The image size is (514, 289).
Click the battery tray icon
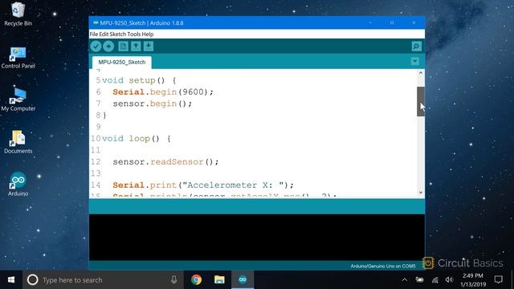pyautogui.click(x=419, y=280)
